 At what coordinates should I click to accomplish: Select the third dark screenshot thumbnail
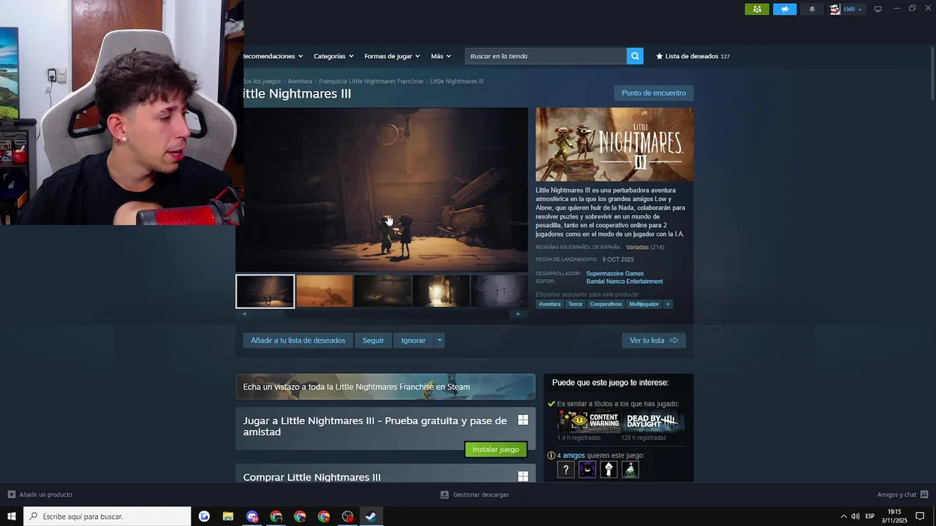383,291
